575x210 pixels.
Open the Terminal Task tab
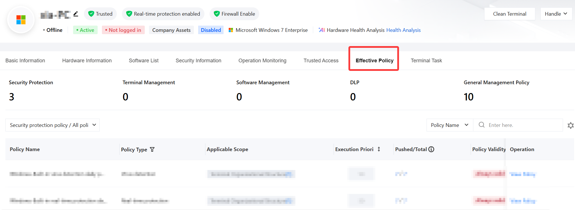point(426,61)
